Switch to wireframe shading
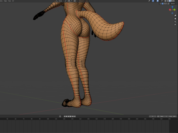 pyautogui.click(x=168, y=1)
